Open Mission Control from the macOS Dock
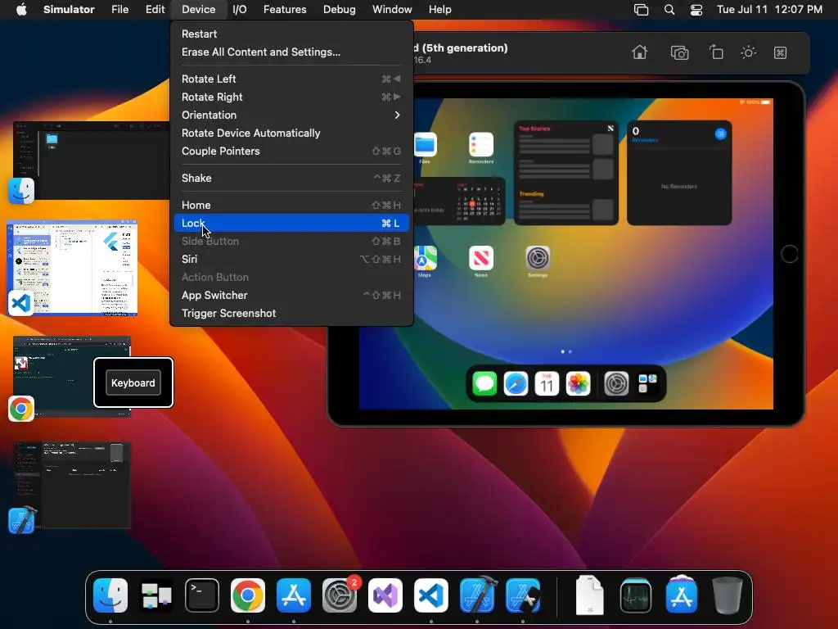Screen dimensions: 838x629 coord(156,595)
